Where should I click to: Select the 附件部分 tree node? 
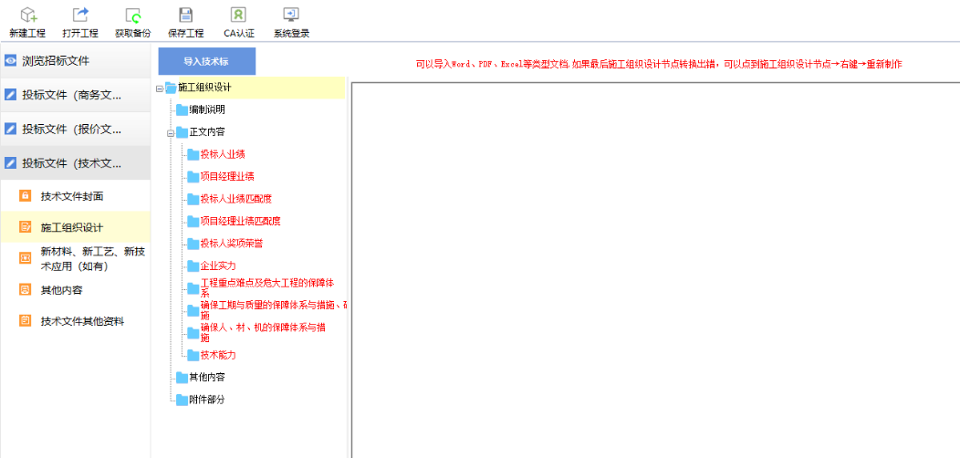click(x=206, y=400)
